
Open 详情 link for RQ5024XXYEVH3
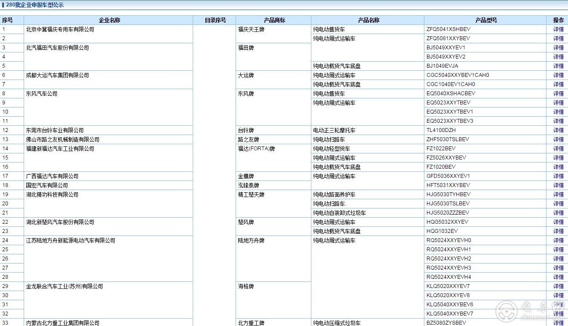pyautogui.click(x=558, y=268)
